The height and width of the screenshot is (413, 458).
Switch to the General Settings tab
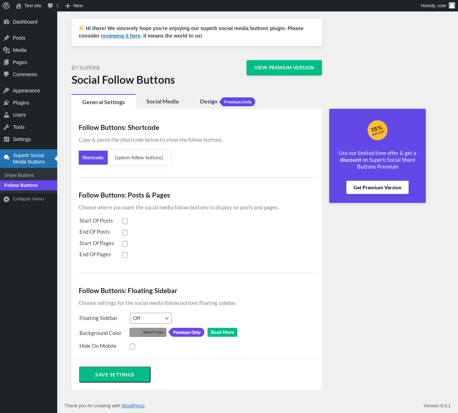pyautogui.click(x=103, y=102)
